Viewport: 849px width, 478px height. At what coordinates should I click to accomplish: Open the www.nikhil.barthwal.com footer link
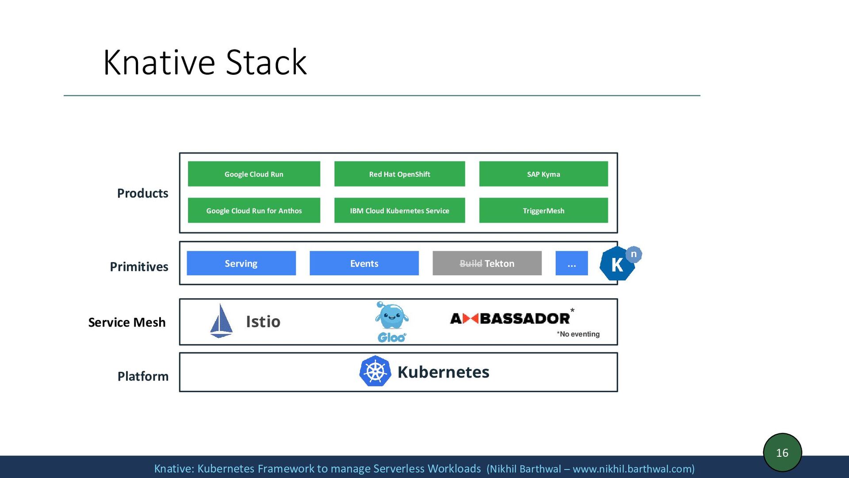coord(632,469)
